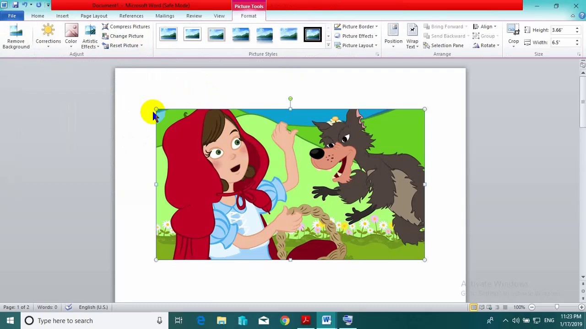This screenshot has height=329, width=586.
Task: Minimize the ribbon with the caret button
Action: coord(573,16)
